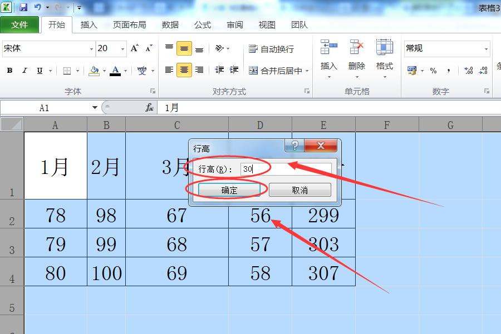
Task: Click the 插入 cells icon
Action: pyautogui.click(x=329, y=47)
